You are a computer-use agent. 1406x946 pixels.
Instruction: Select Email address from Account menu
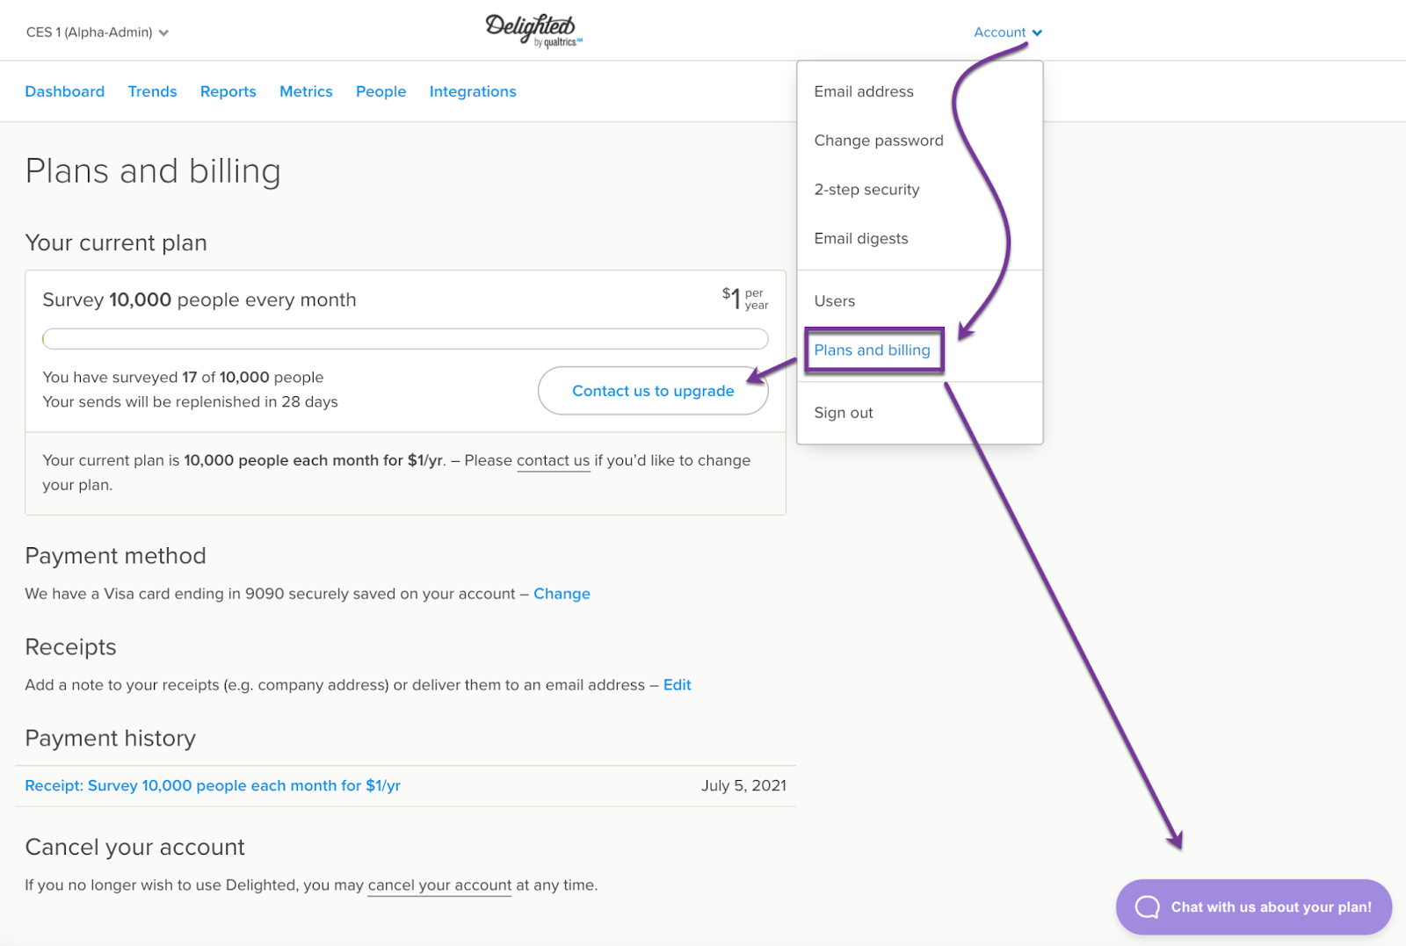click(x=864, y=91)
